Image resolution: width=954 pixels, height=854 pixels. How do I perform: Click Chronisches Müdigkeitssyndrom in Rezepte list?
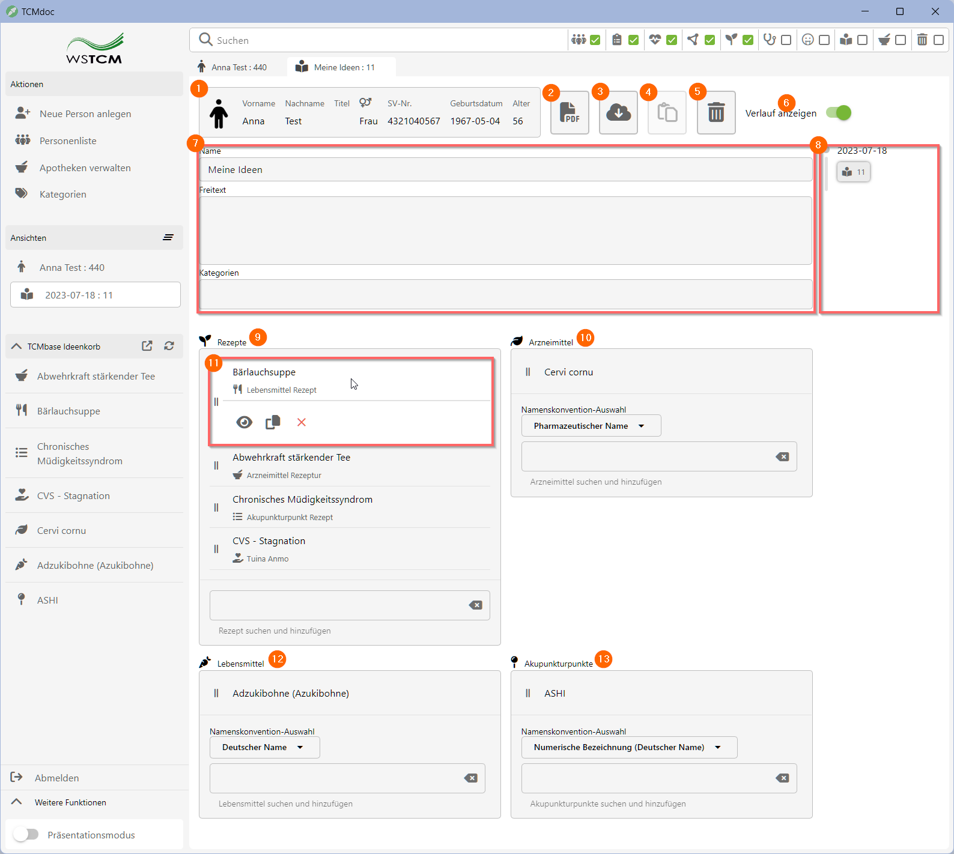351,507
